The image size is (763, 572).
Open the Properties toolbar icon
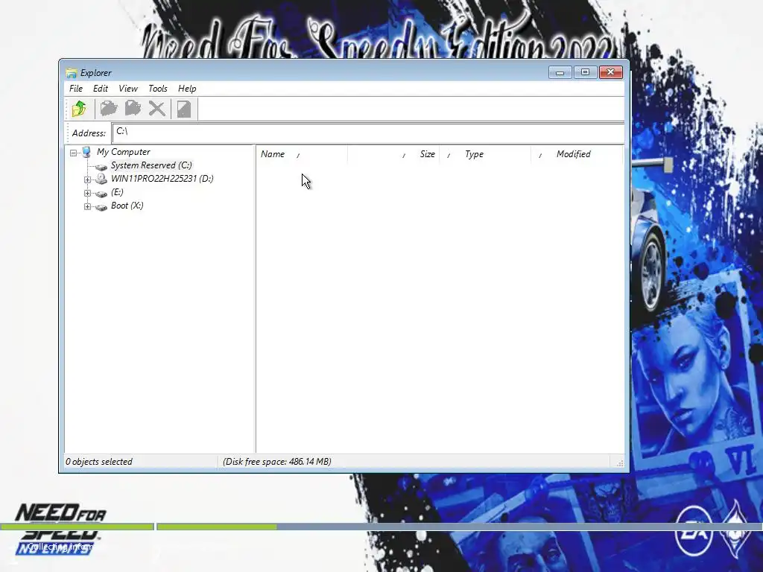click(184, 109)
